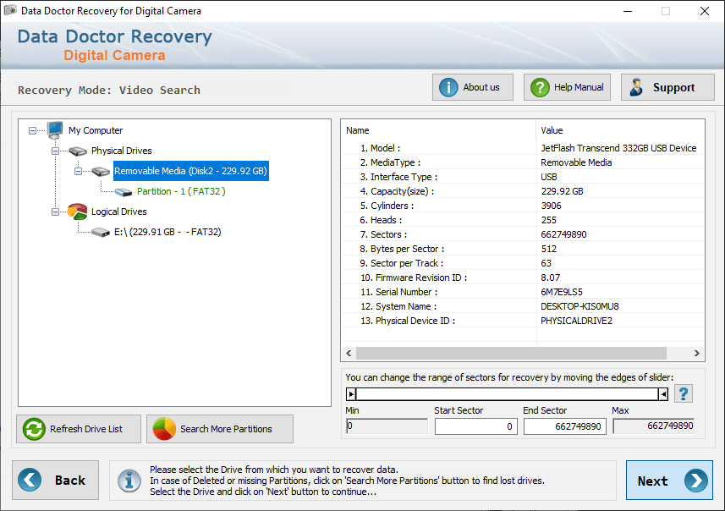This screenshot has width=725, height=511.
Task: Open the About us button
Action: click(473, 87)
